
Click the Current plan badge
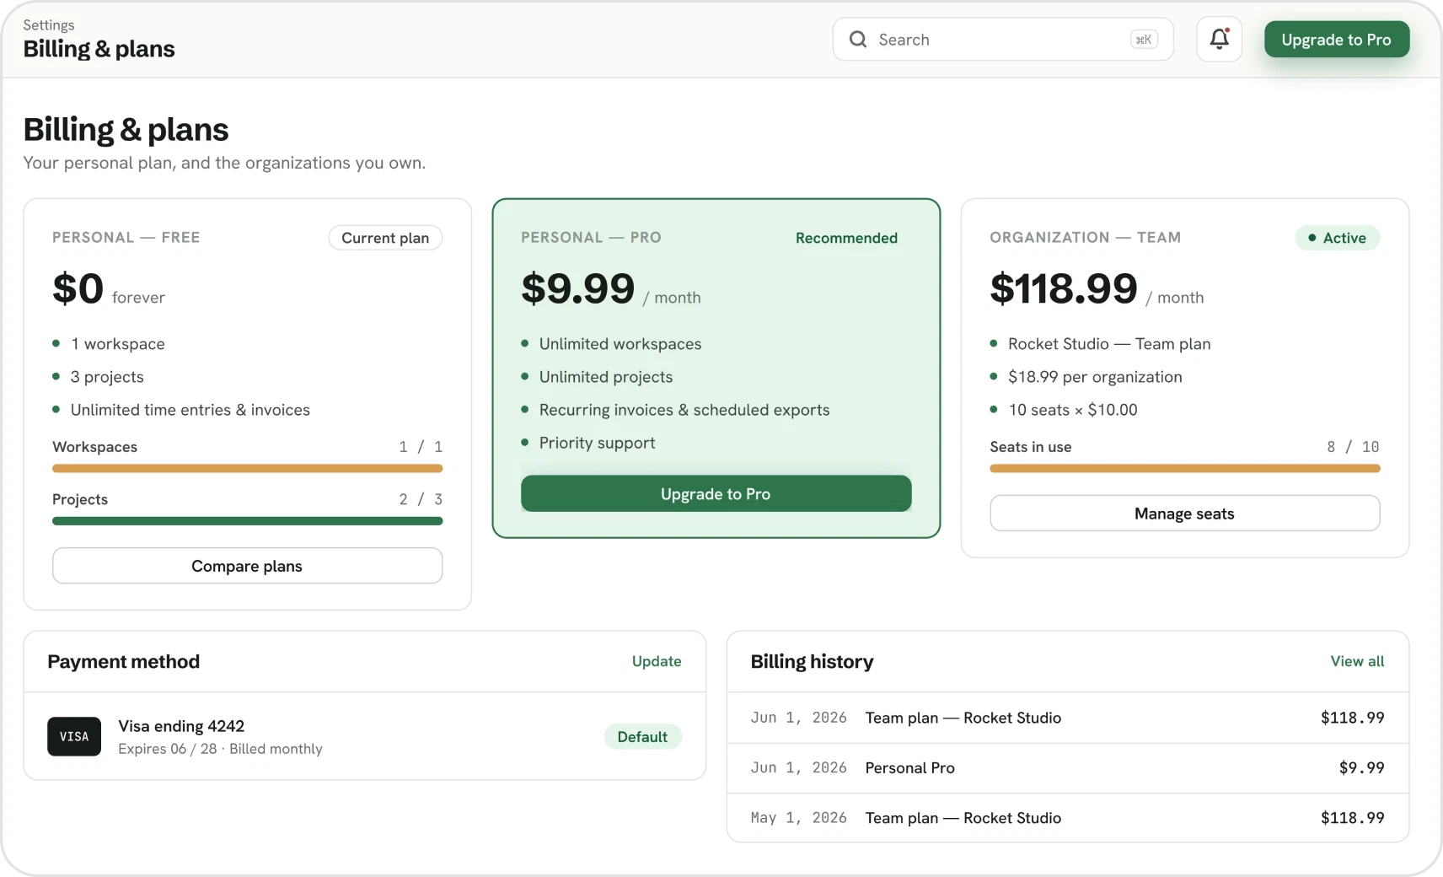[x=385, y=238]
